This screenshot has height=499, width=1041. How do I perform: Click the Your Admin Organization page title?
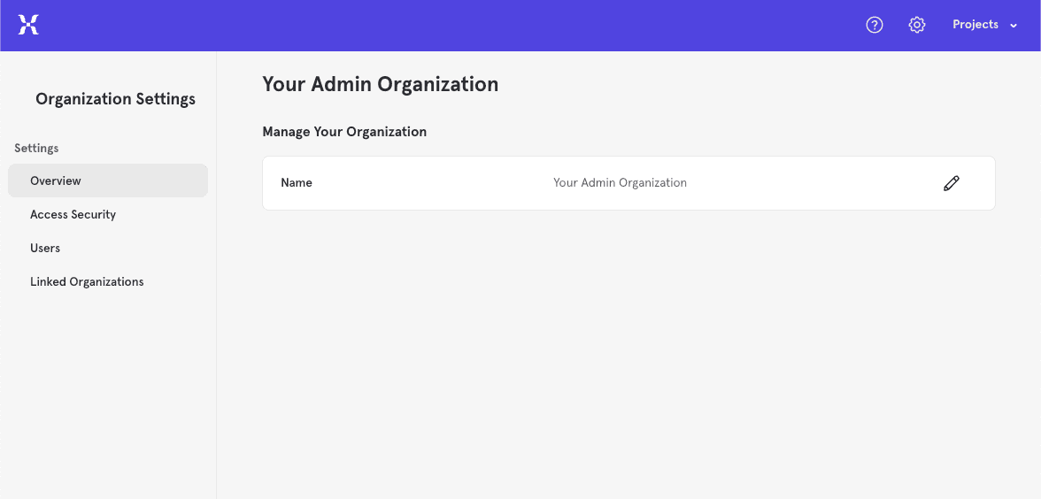pos(380,84)
